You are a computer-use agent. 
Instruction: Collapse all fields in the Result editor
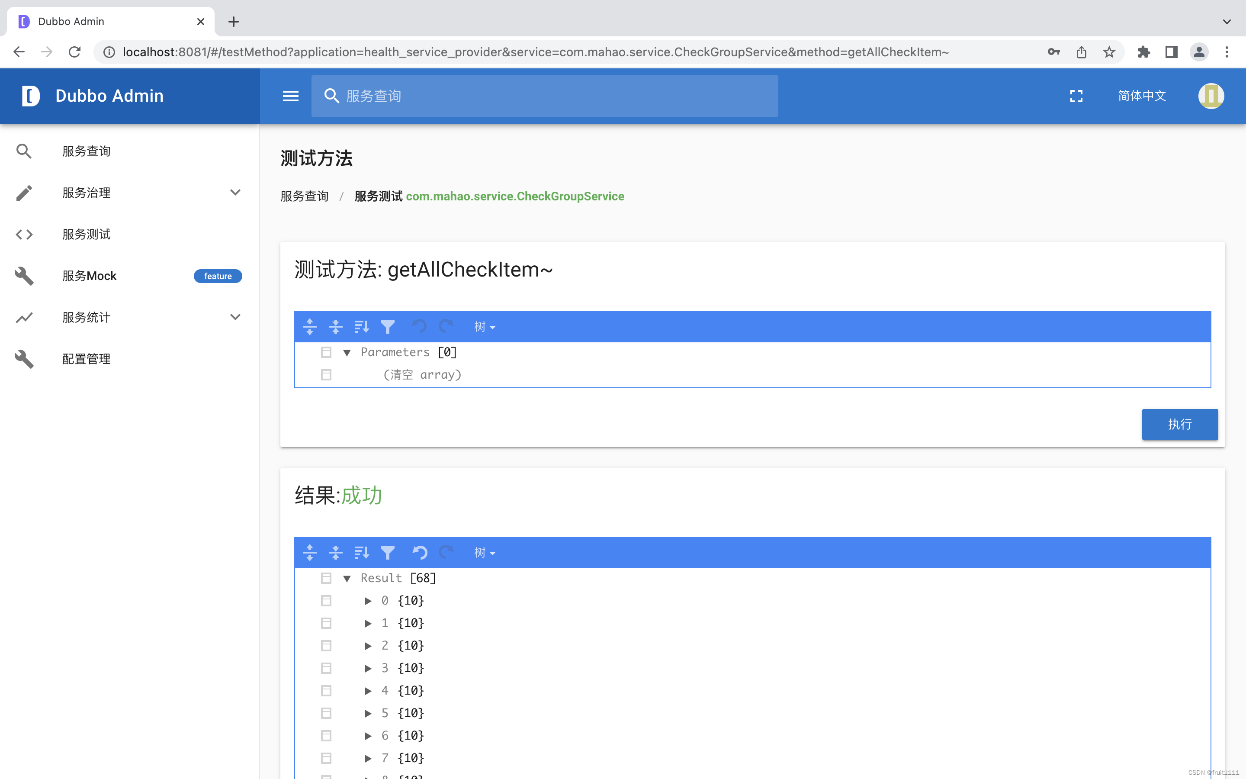336,552
